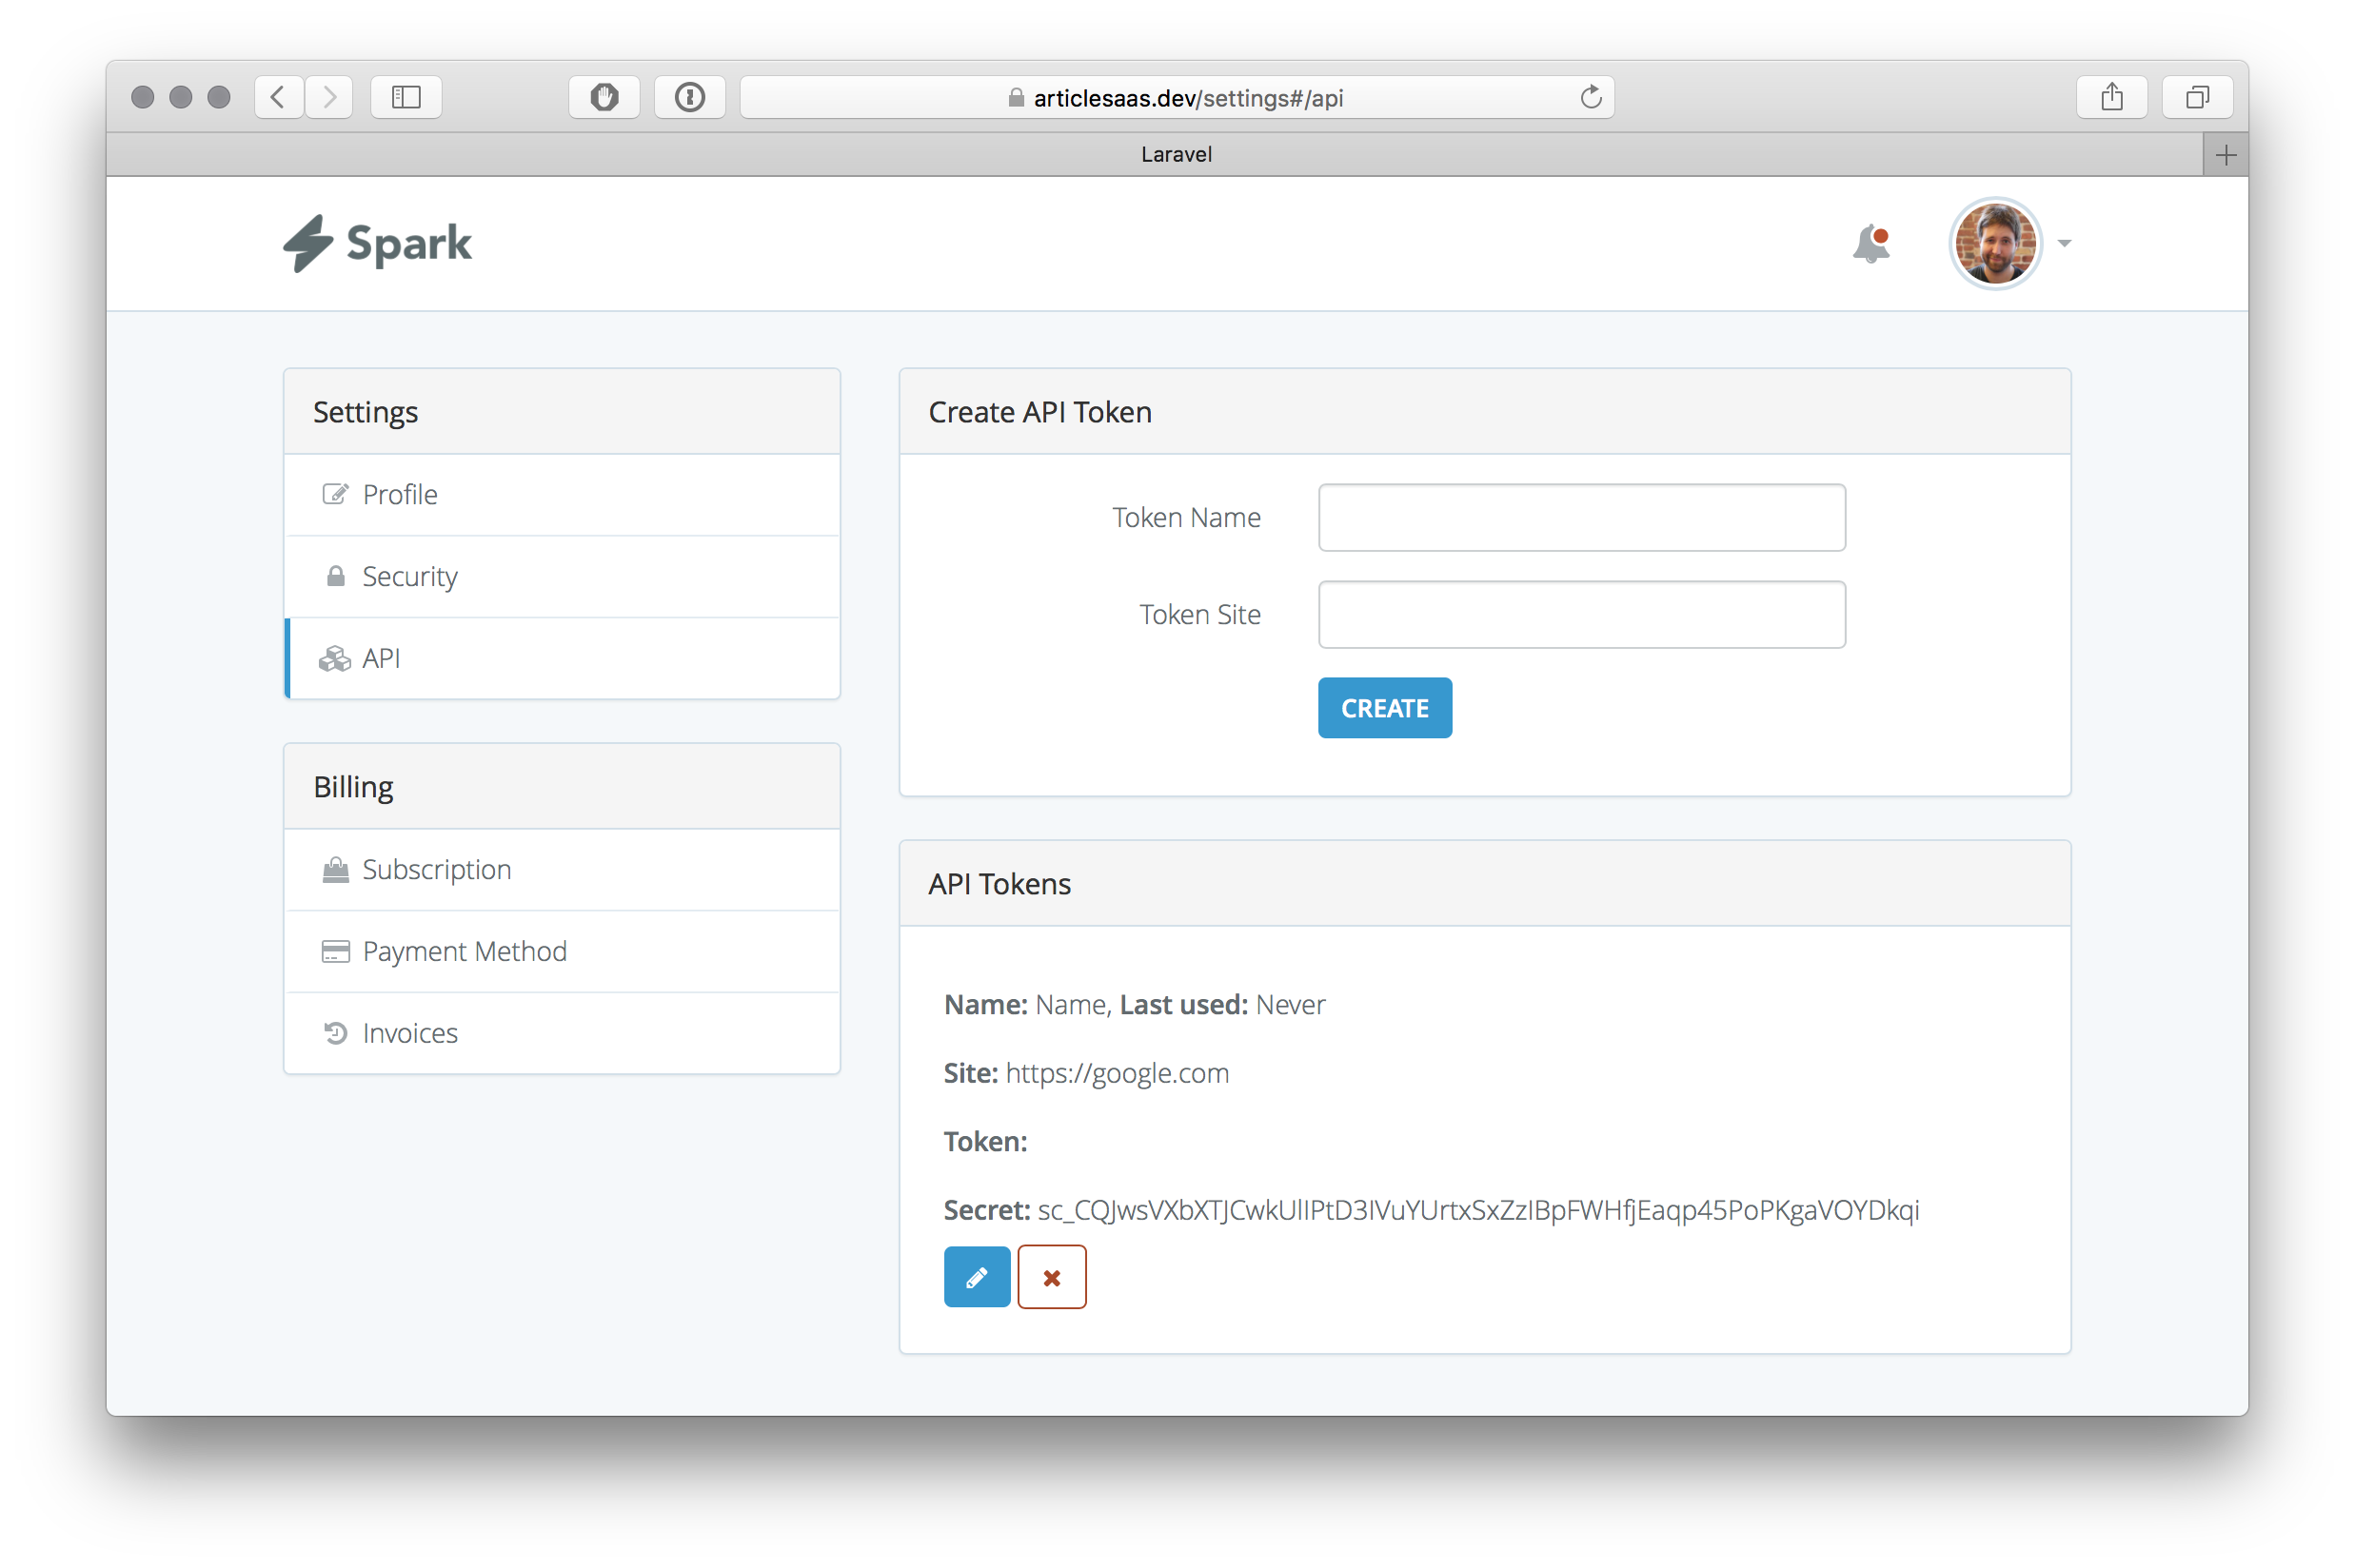This screenshot has height=1568, width=2355.
Task: Delete the API token with red X
Action: point(1052,1277)
